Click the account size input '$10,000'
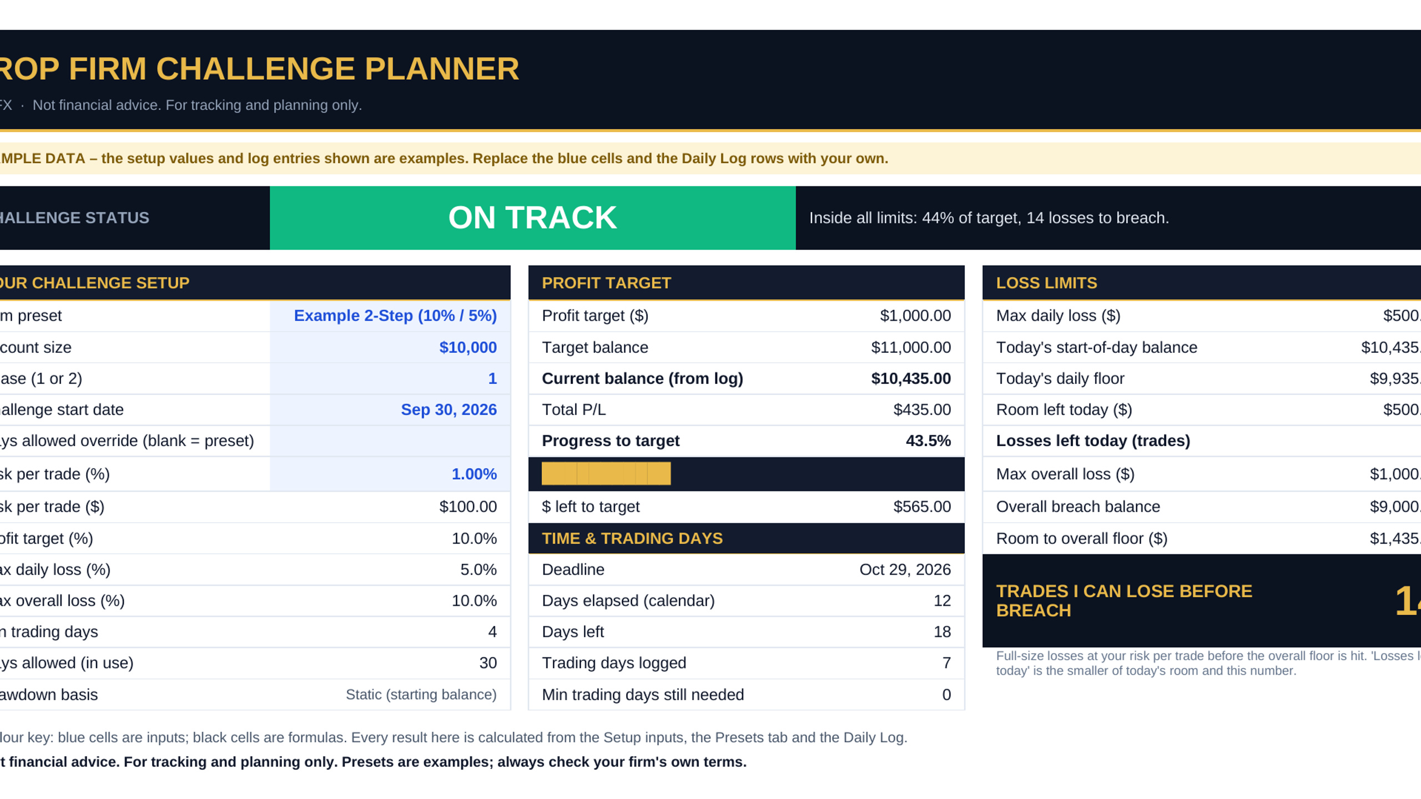This screenshot has height=799, width=1421. [390, 347]
